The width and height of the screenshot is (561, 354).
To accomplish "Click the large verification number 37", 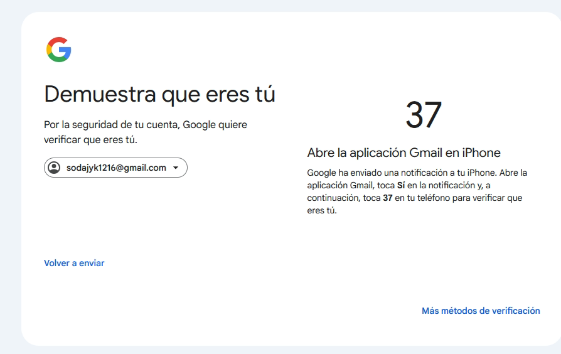I will click(424, 115).
